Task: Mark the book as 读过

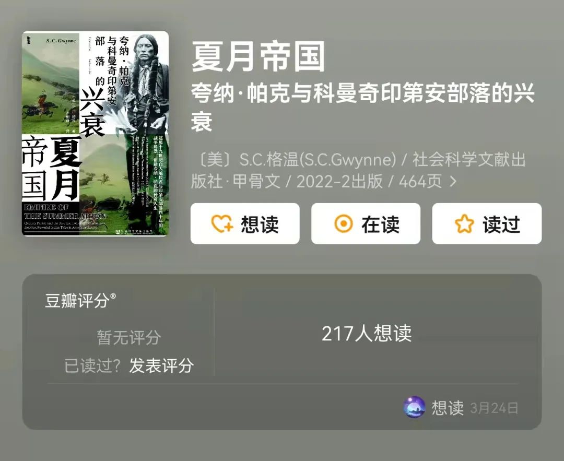Action: pos(487,223)
